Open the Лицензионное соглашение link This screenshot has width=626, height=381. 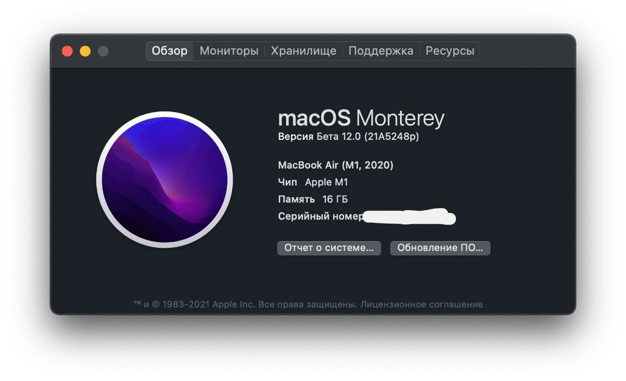point(422,305)
